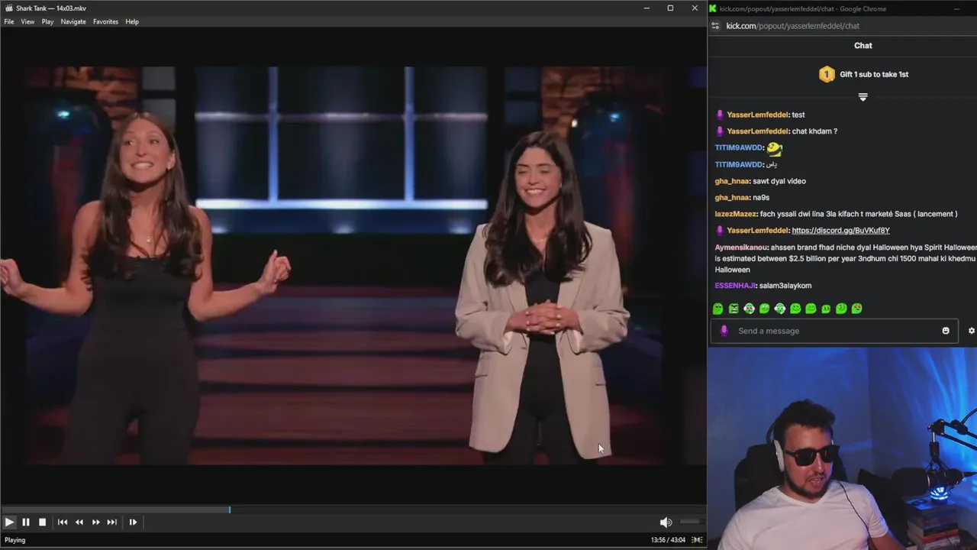Screen dimensions: 977x550
Task: Click the yellow emoji in TITIM9AWDD's message
Action: [x=774, y=148]
